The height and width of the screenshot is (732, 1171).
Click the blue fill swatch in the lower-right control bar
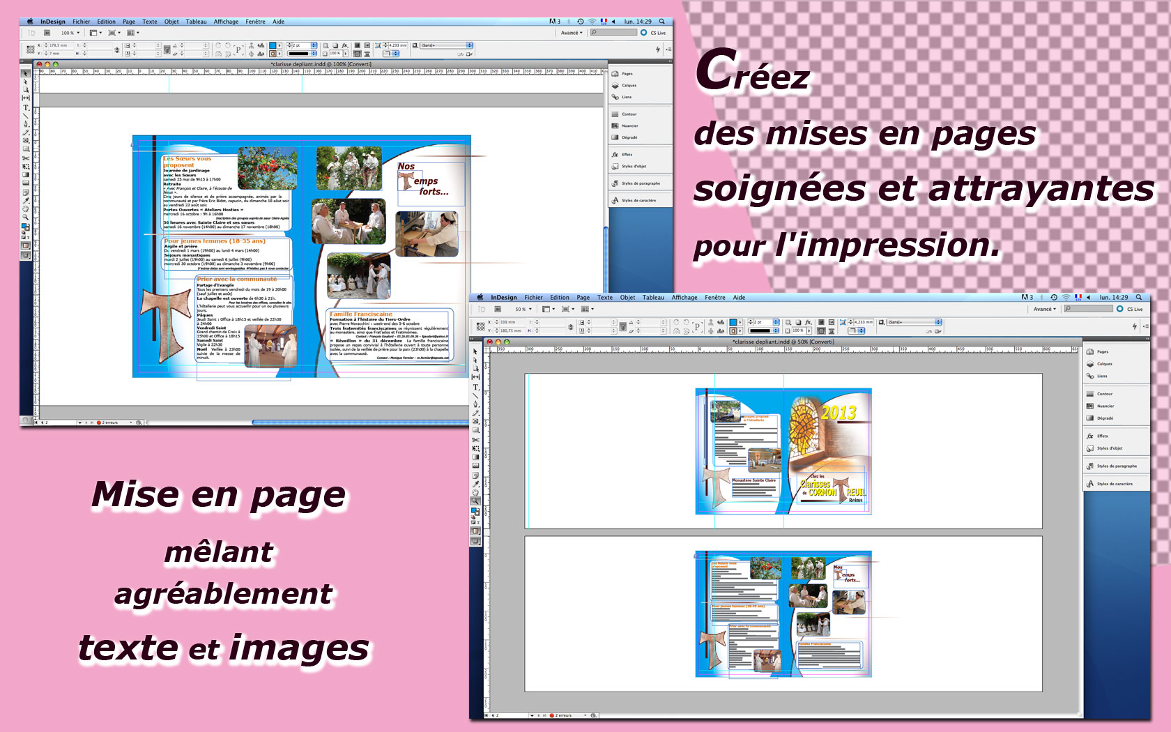(x=733, y=322)
